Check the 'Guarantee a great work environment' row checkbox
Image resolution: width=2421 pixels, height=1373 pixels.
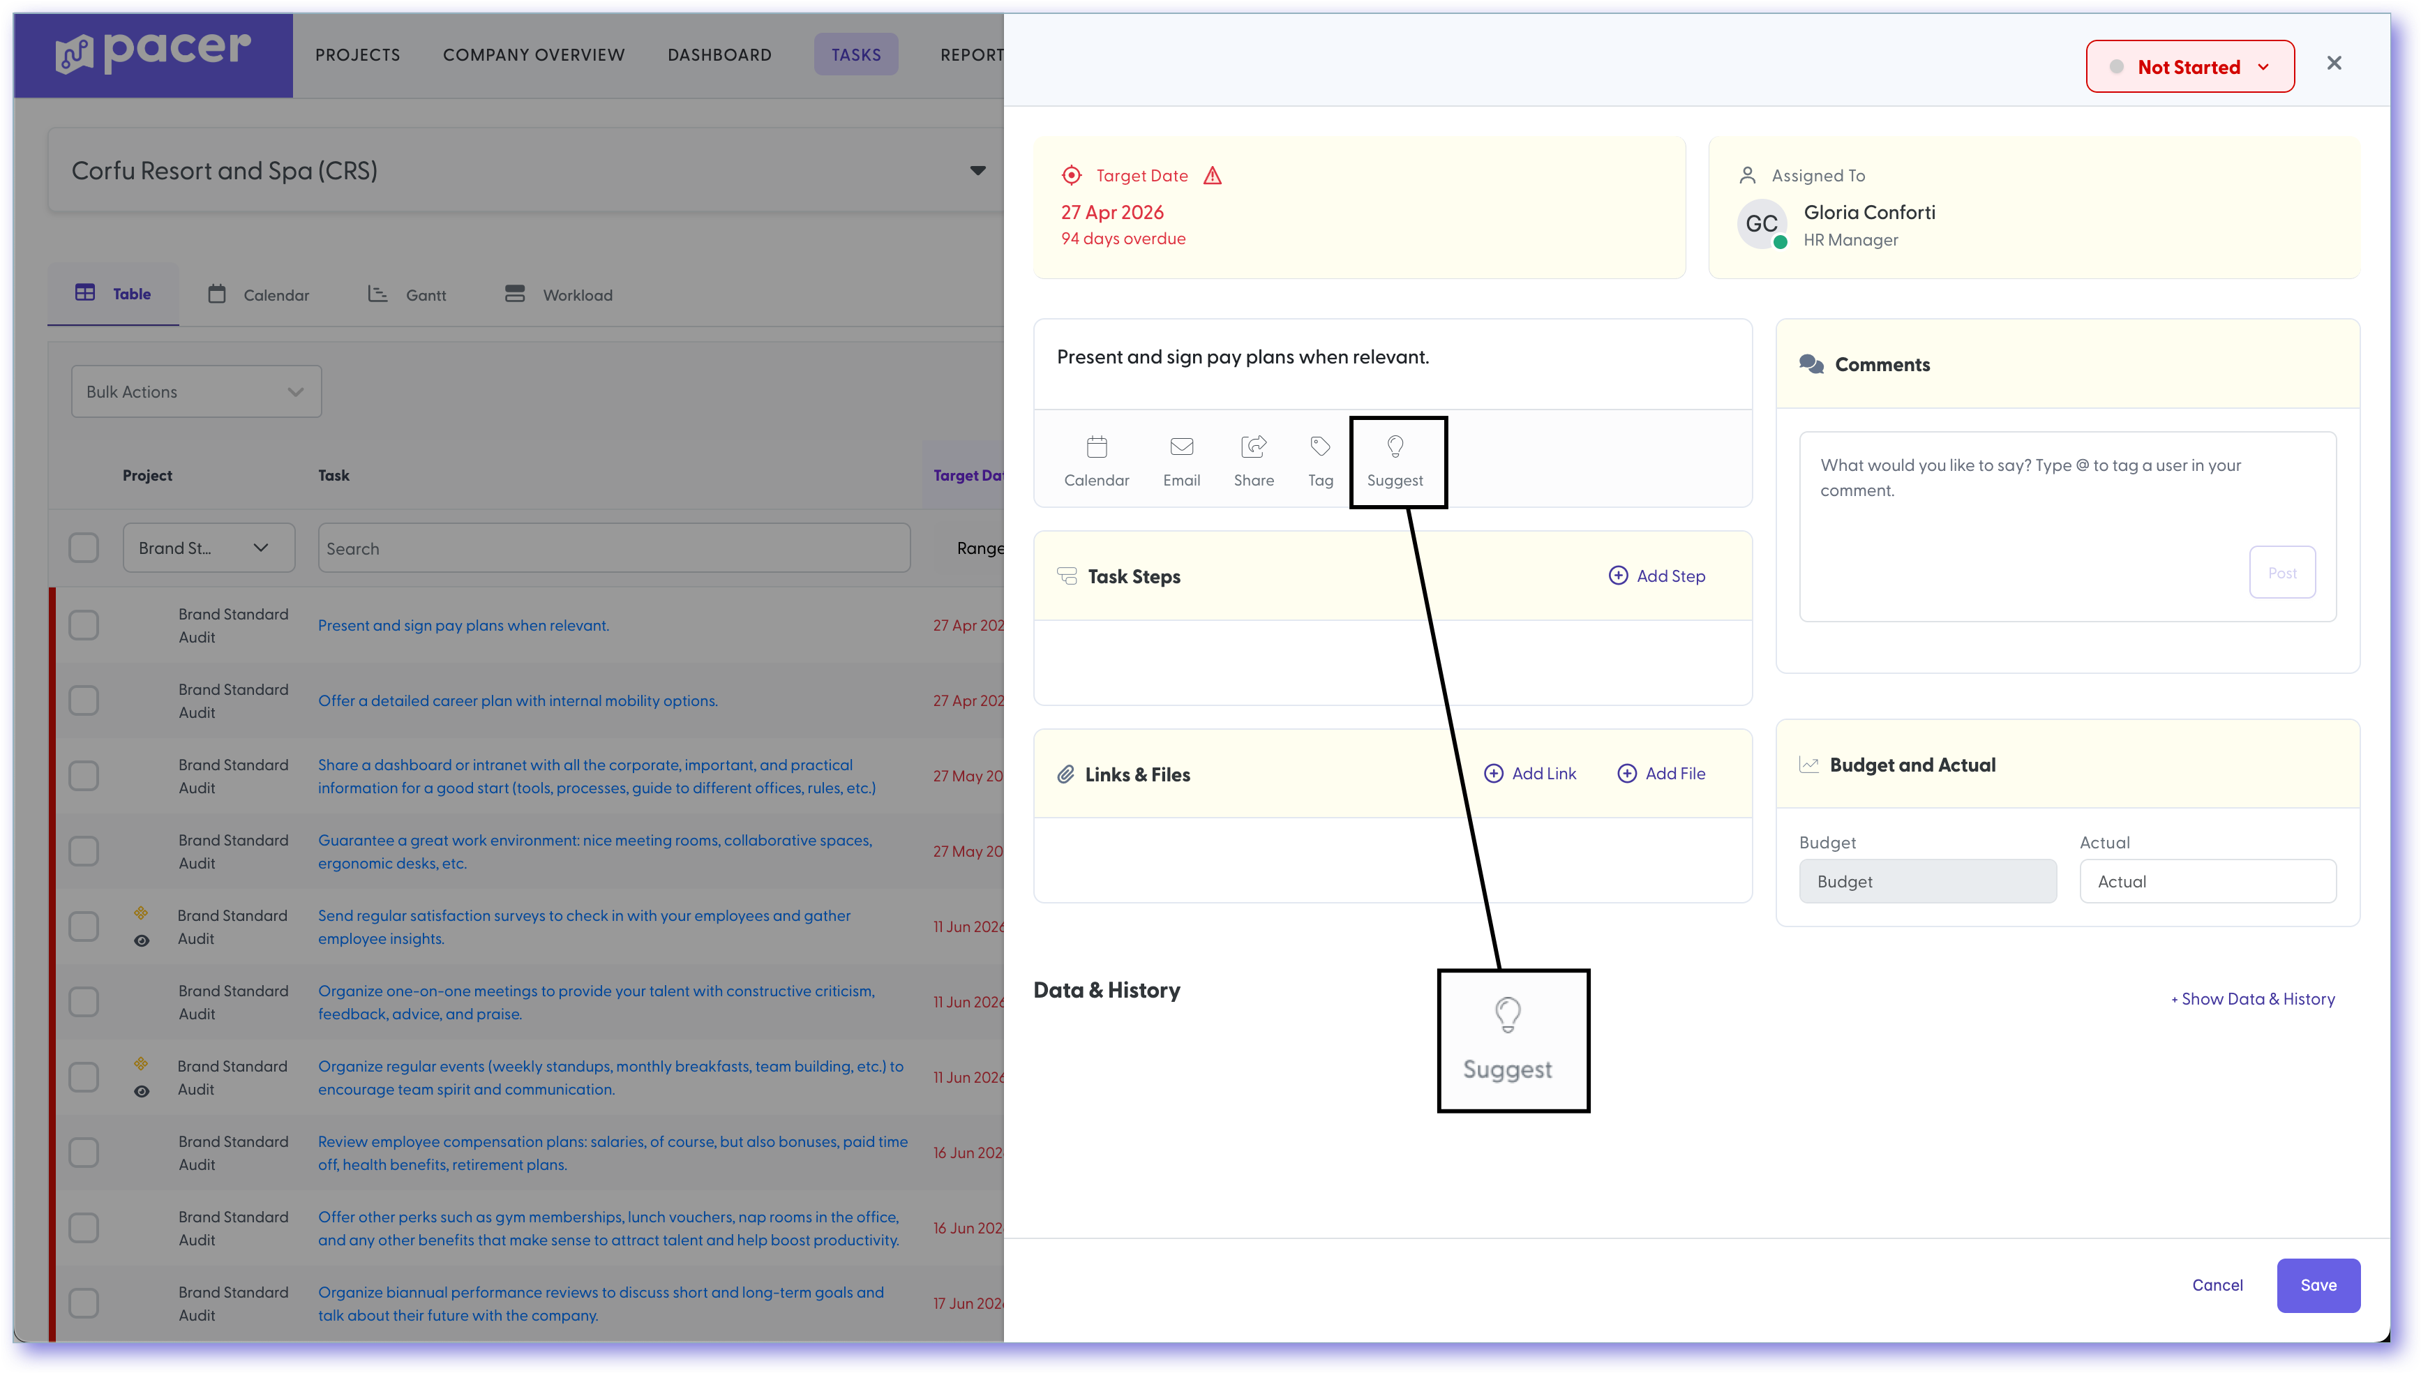[83, 852]
